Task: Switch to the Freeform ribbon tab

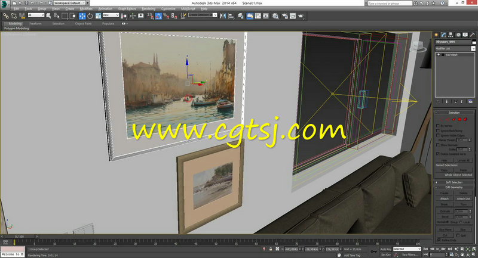Action: pyautogui.click(x=35, y=23)
